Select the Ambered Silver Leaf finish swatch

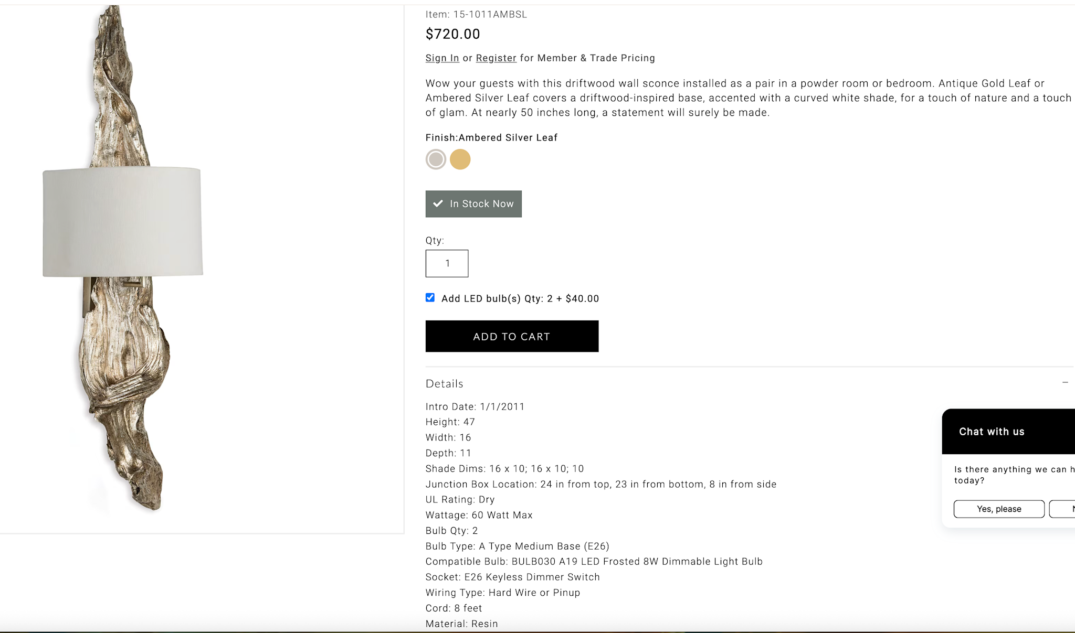[x=436, y=159]
